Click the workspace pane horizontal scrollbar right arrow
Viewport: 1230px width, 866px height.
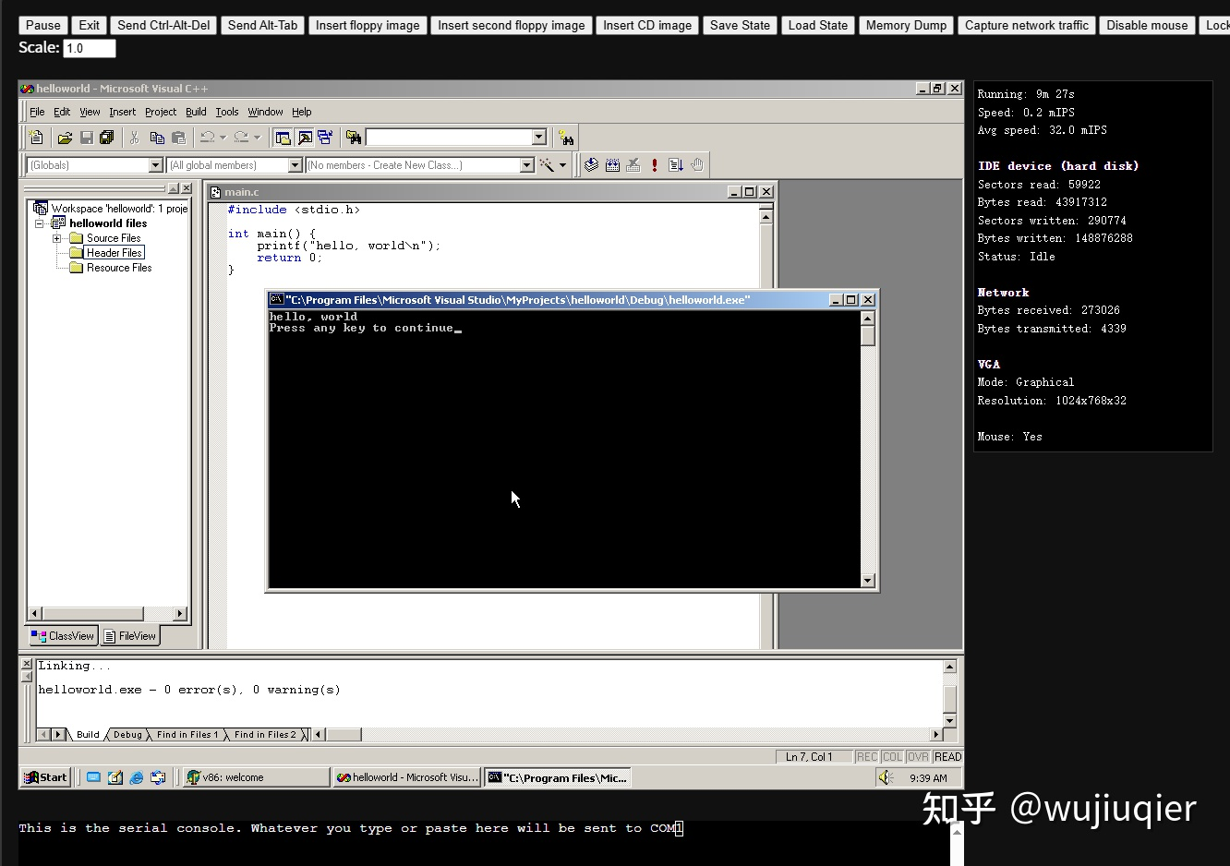click(180, 613)
